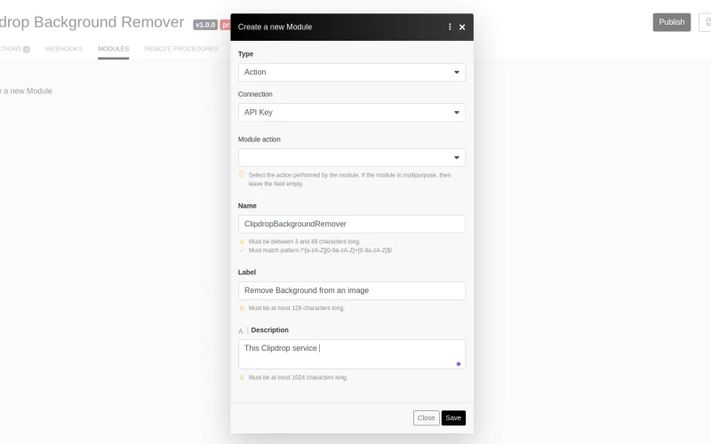Click warning icon by 1024 characters rule

(242, 377)
